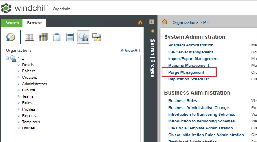Open the Recently Accessed clock icon

[11, 37]
